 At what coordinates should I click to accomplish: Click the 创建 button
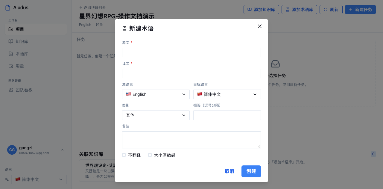[x=251, y=171]
